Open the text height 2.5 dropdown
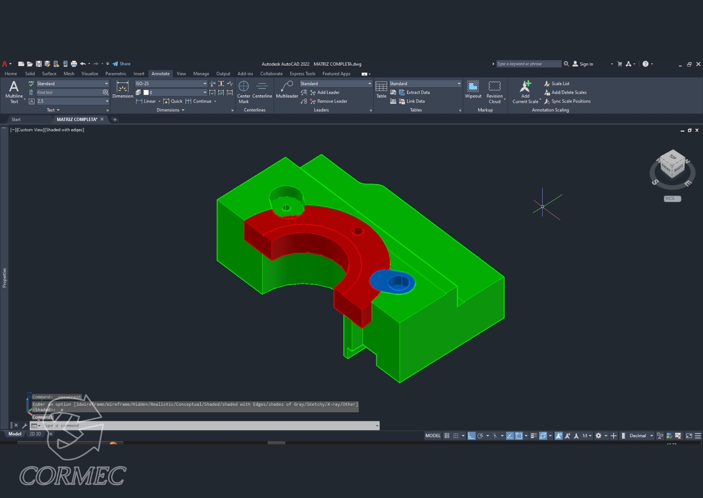Viewport: 703px width, 498px height. click(107, 101)
